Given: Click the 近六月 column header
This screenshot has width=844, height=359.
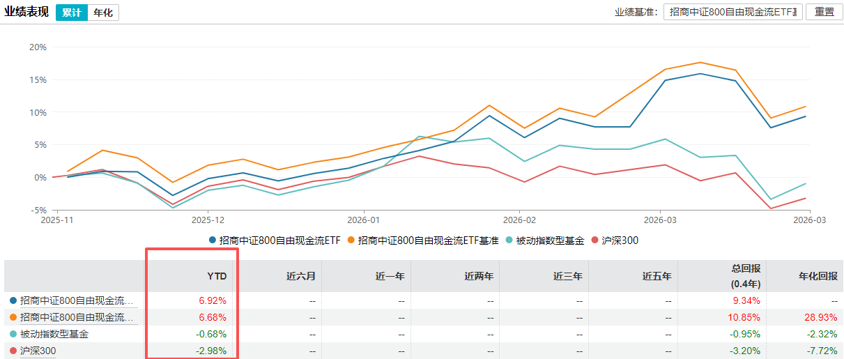Looking at the screenshot, I should point(301,276).
